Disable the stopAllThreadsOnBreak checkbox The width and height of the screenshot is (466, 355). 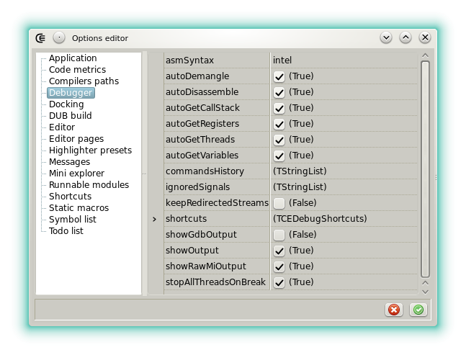[279, 282]
